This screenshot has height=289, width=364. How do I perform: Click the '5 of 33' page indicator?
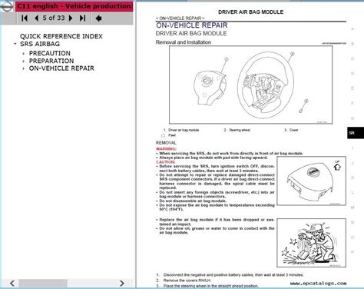(54, 18)
